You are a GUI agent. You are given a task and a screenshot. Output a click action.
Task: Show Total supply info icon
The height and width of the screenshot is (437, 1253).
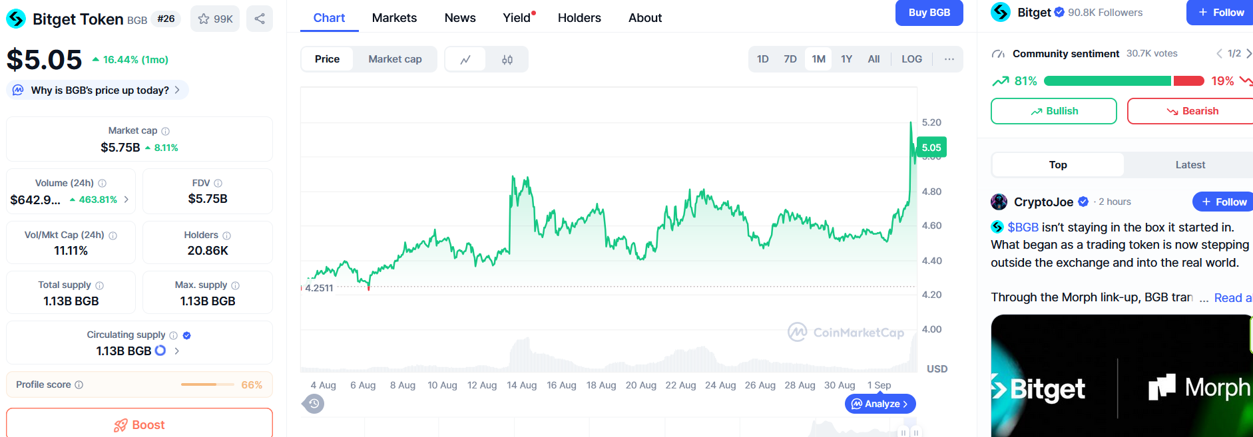(x=100, y=285)
